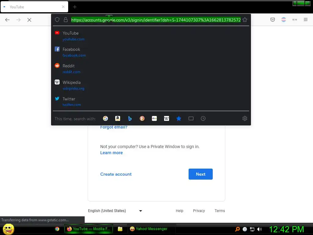Launch Chrome from the taskbar
The image size is (313, 235).
pyautogui.click(x=57, y=229)
